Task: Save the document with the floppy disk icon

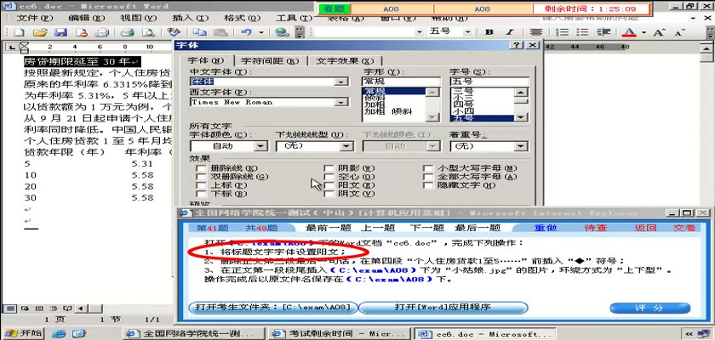Action: click(x=60, y=32)
